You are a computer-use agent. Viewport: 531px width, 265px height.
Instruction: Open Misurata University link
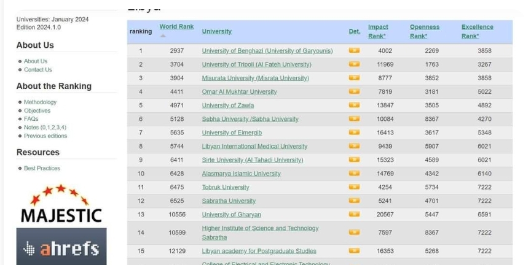coord(255,78)
